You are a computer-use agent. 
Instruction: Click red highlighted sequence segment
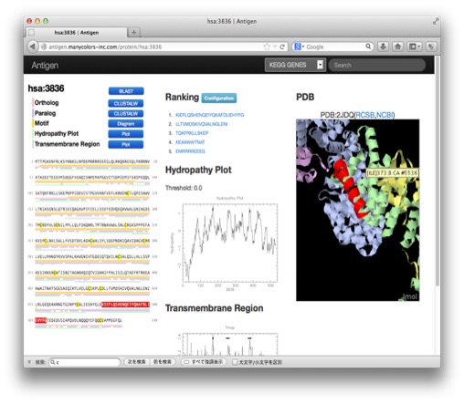coord(125,305)
